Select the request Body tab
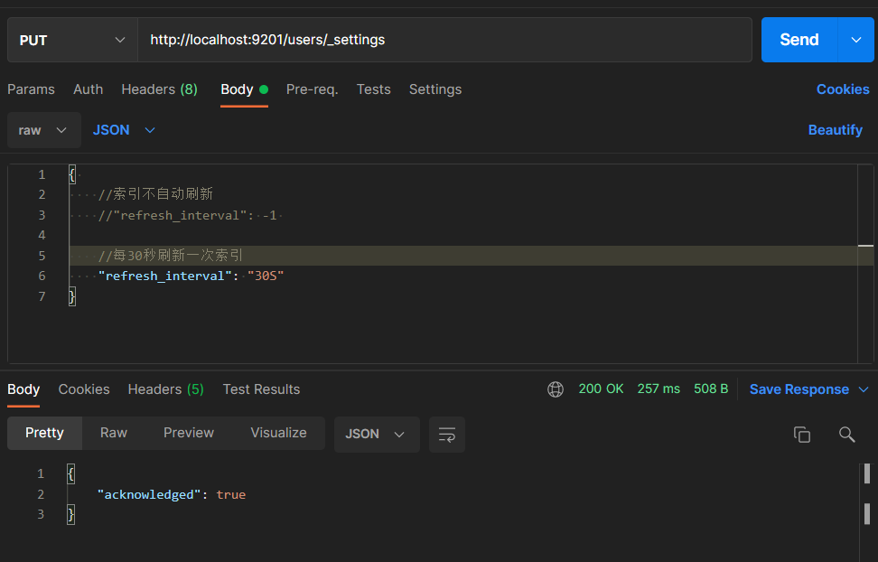 [x=244, y=89]
